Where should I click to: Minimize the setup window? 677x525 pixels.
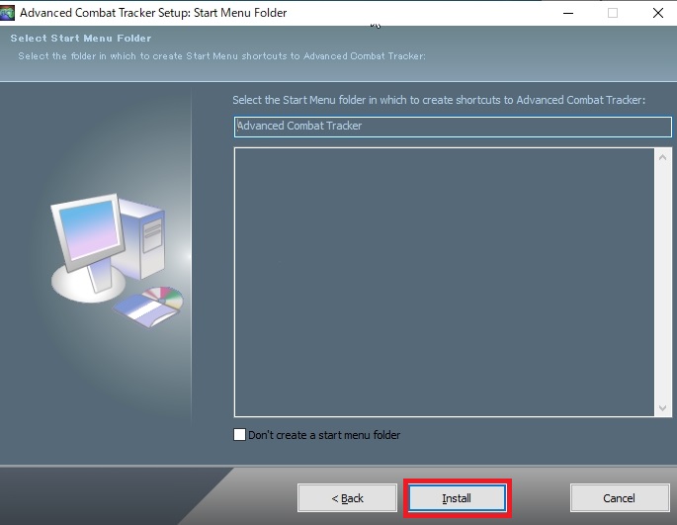[568, 13]
